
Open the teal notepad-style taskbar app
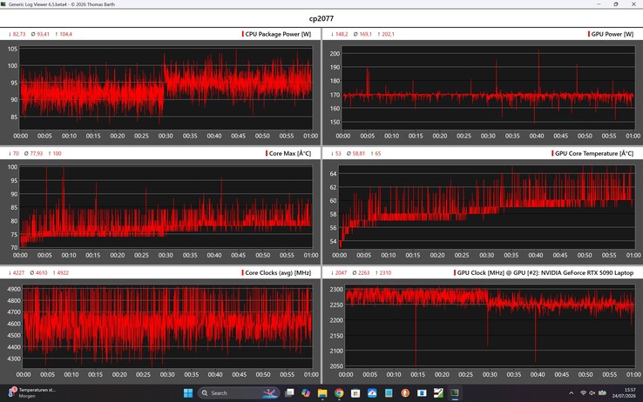tap(389, 393)
